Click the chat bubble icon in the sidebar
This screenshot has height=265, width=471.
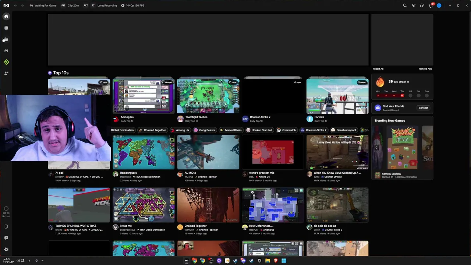[x=6, y=238]
